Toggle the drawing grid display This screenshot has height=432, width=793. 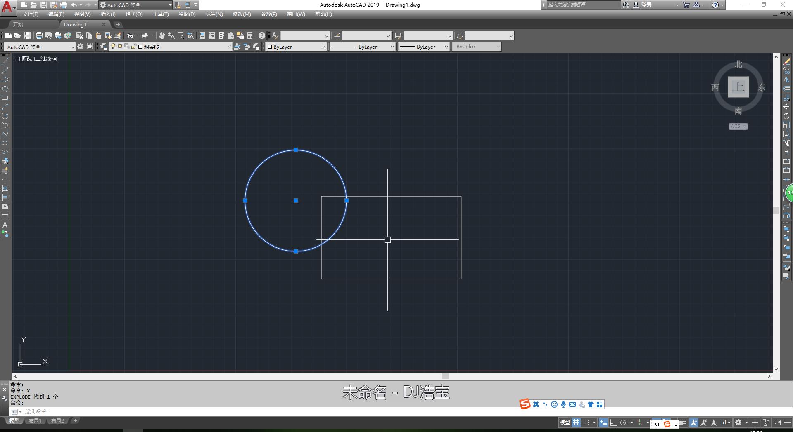pyautogui.click(x=576, y=423)
